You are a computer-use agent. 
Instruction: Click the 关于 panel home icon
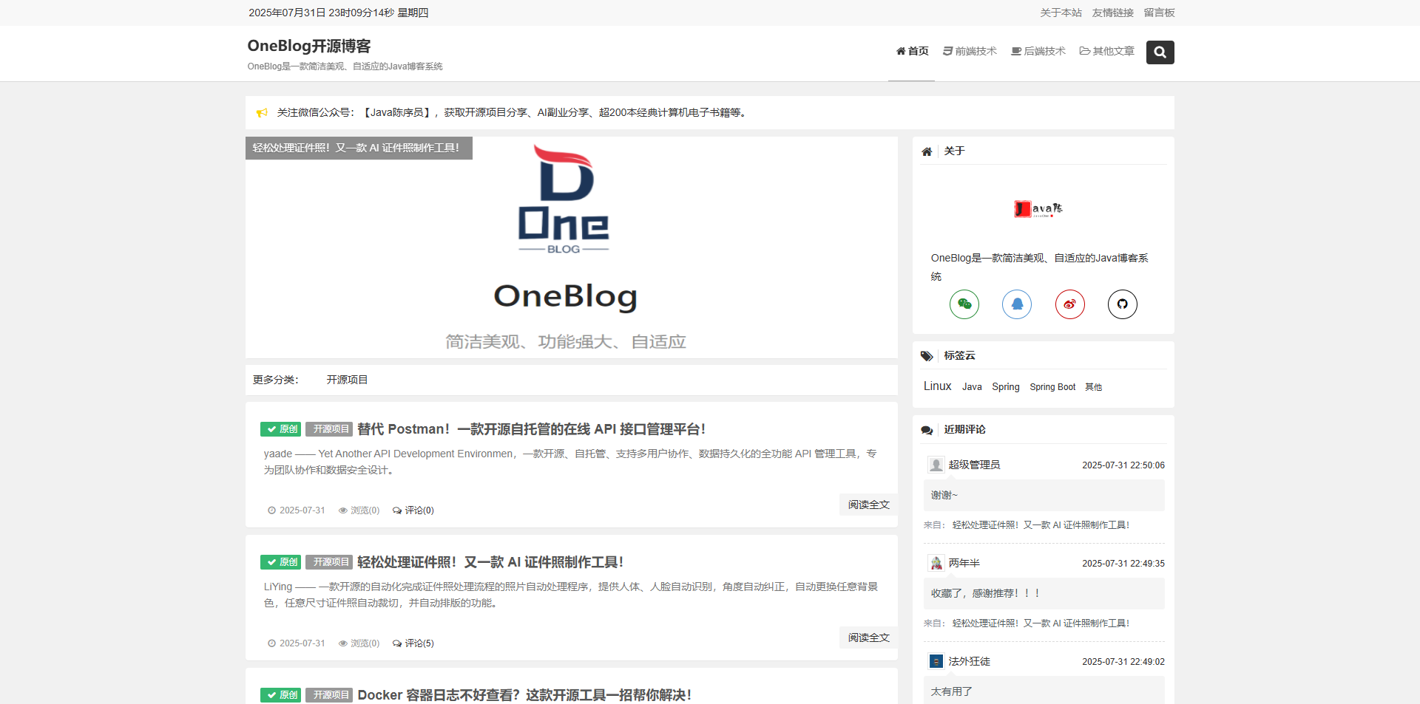(927, 151)
